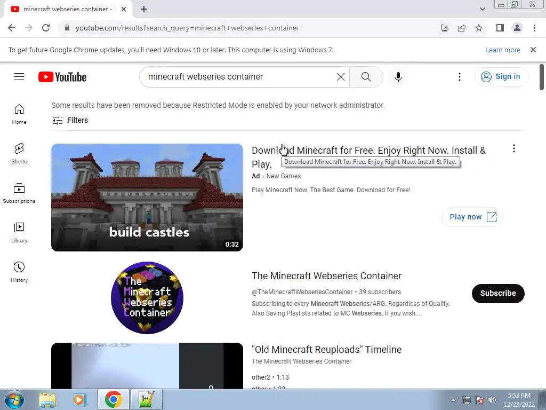
Task: Expand the tab search chevron dropdown
Action: [x=482, y=9]
